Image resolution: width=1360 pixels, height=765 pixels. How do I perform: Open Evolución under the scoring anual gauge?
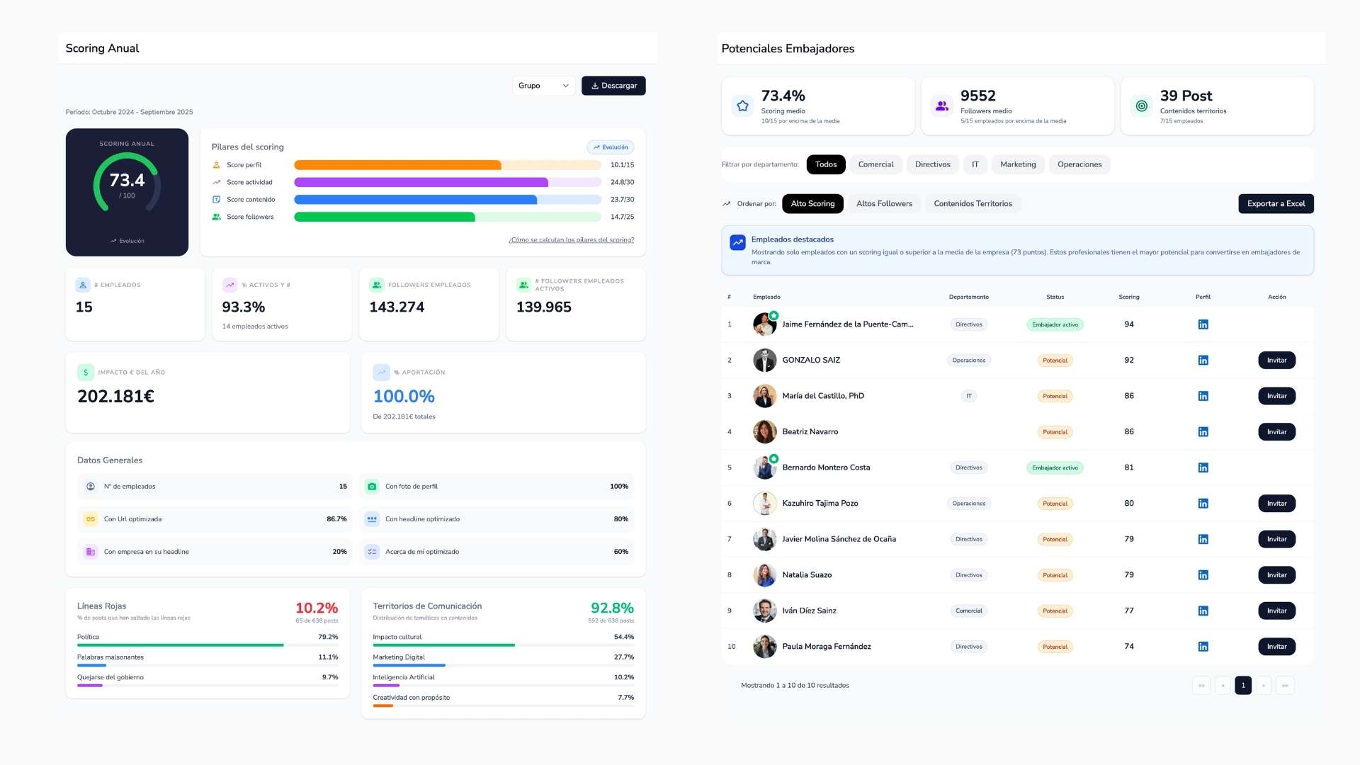pos(127,241)
